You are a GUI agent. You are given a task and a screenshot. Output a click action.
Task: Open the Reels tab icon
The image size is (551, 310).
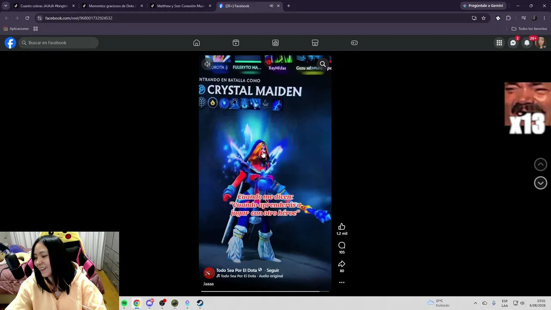[236, 43]
